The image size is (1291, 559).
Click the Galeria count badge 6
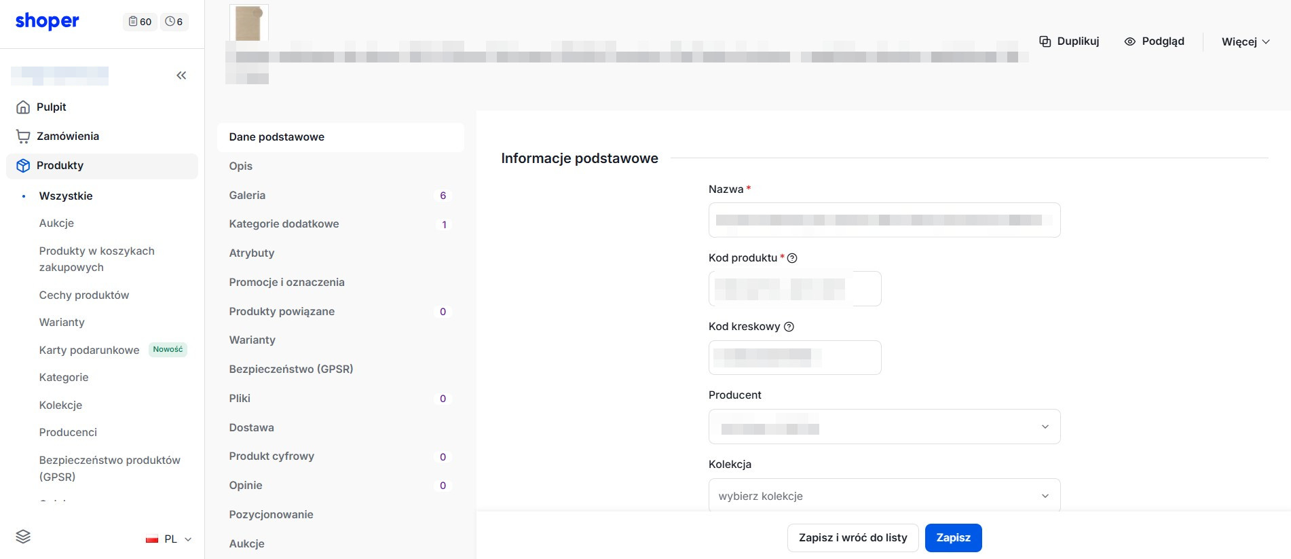coord(443,196)
